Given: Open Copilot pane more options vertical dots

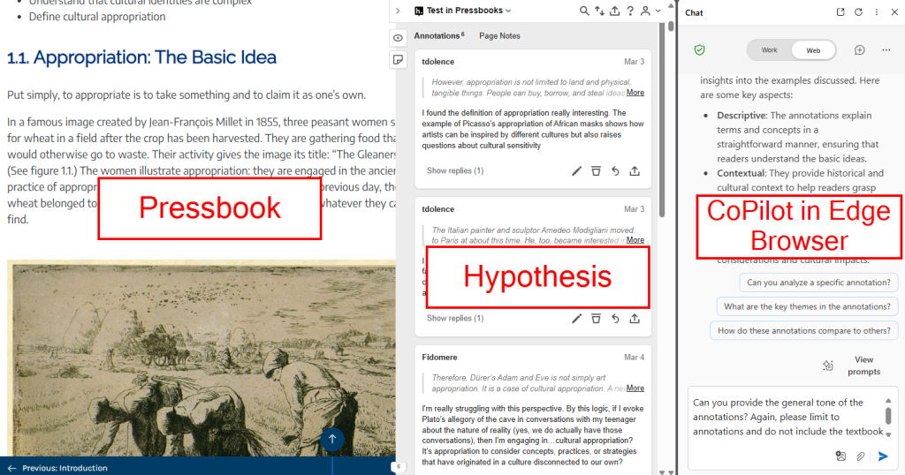Looking at the screenshot, I should point(876,12).
